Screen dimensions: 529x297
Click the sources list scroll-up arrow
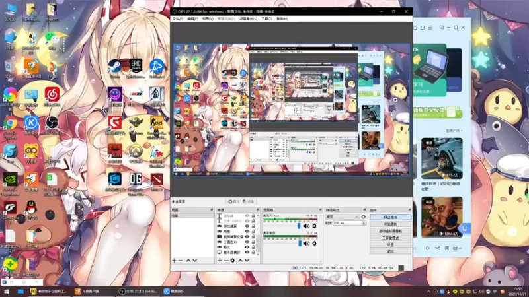[x=258, y=216]
